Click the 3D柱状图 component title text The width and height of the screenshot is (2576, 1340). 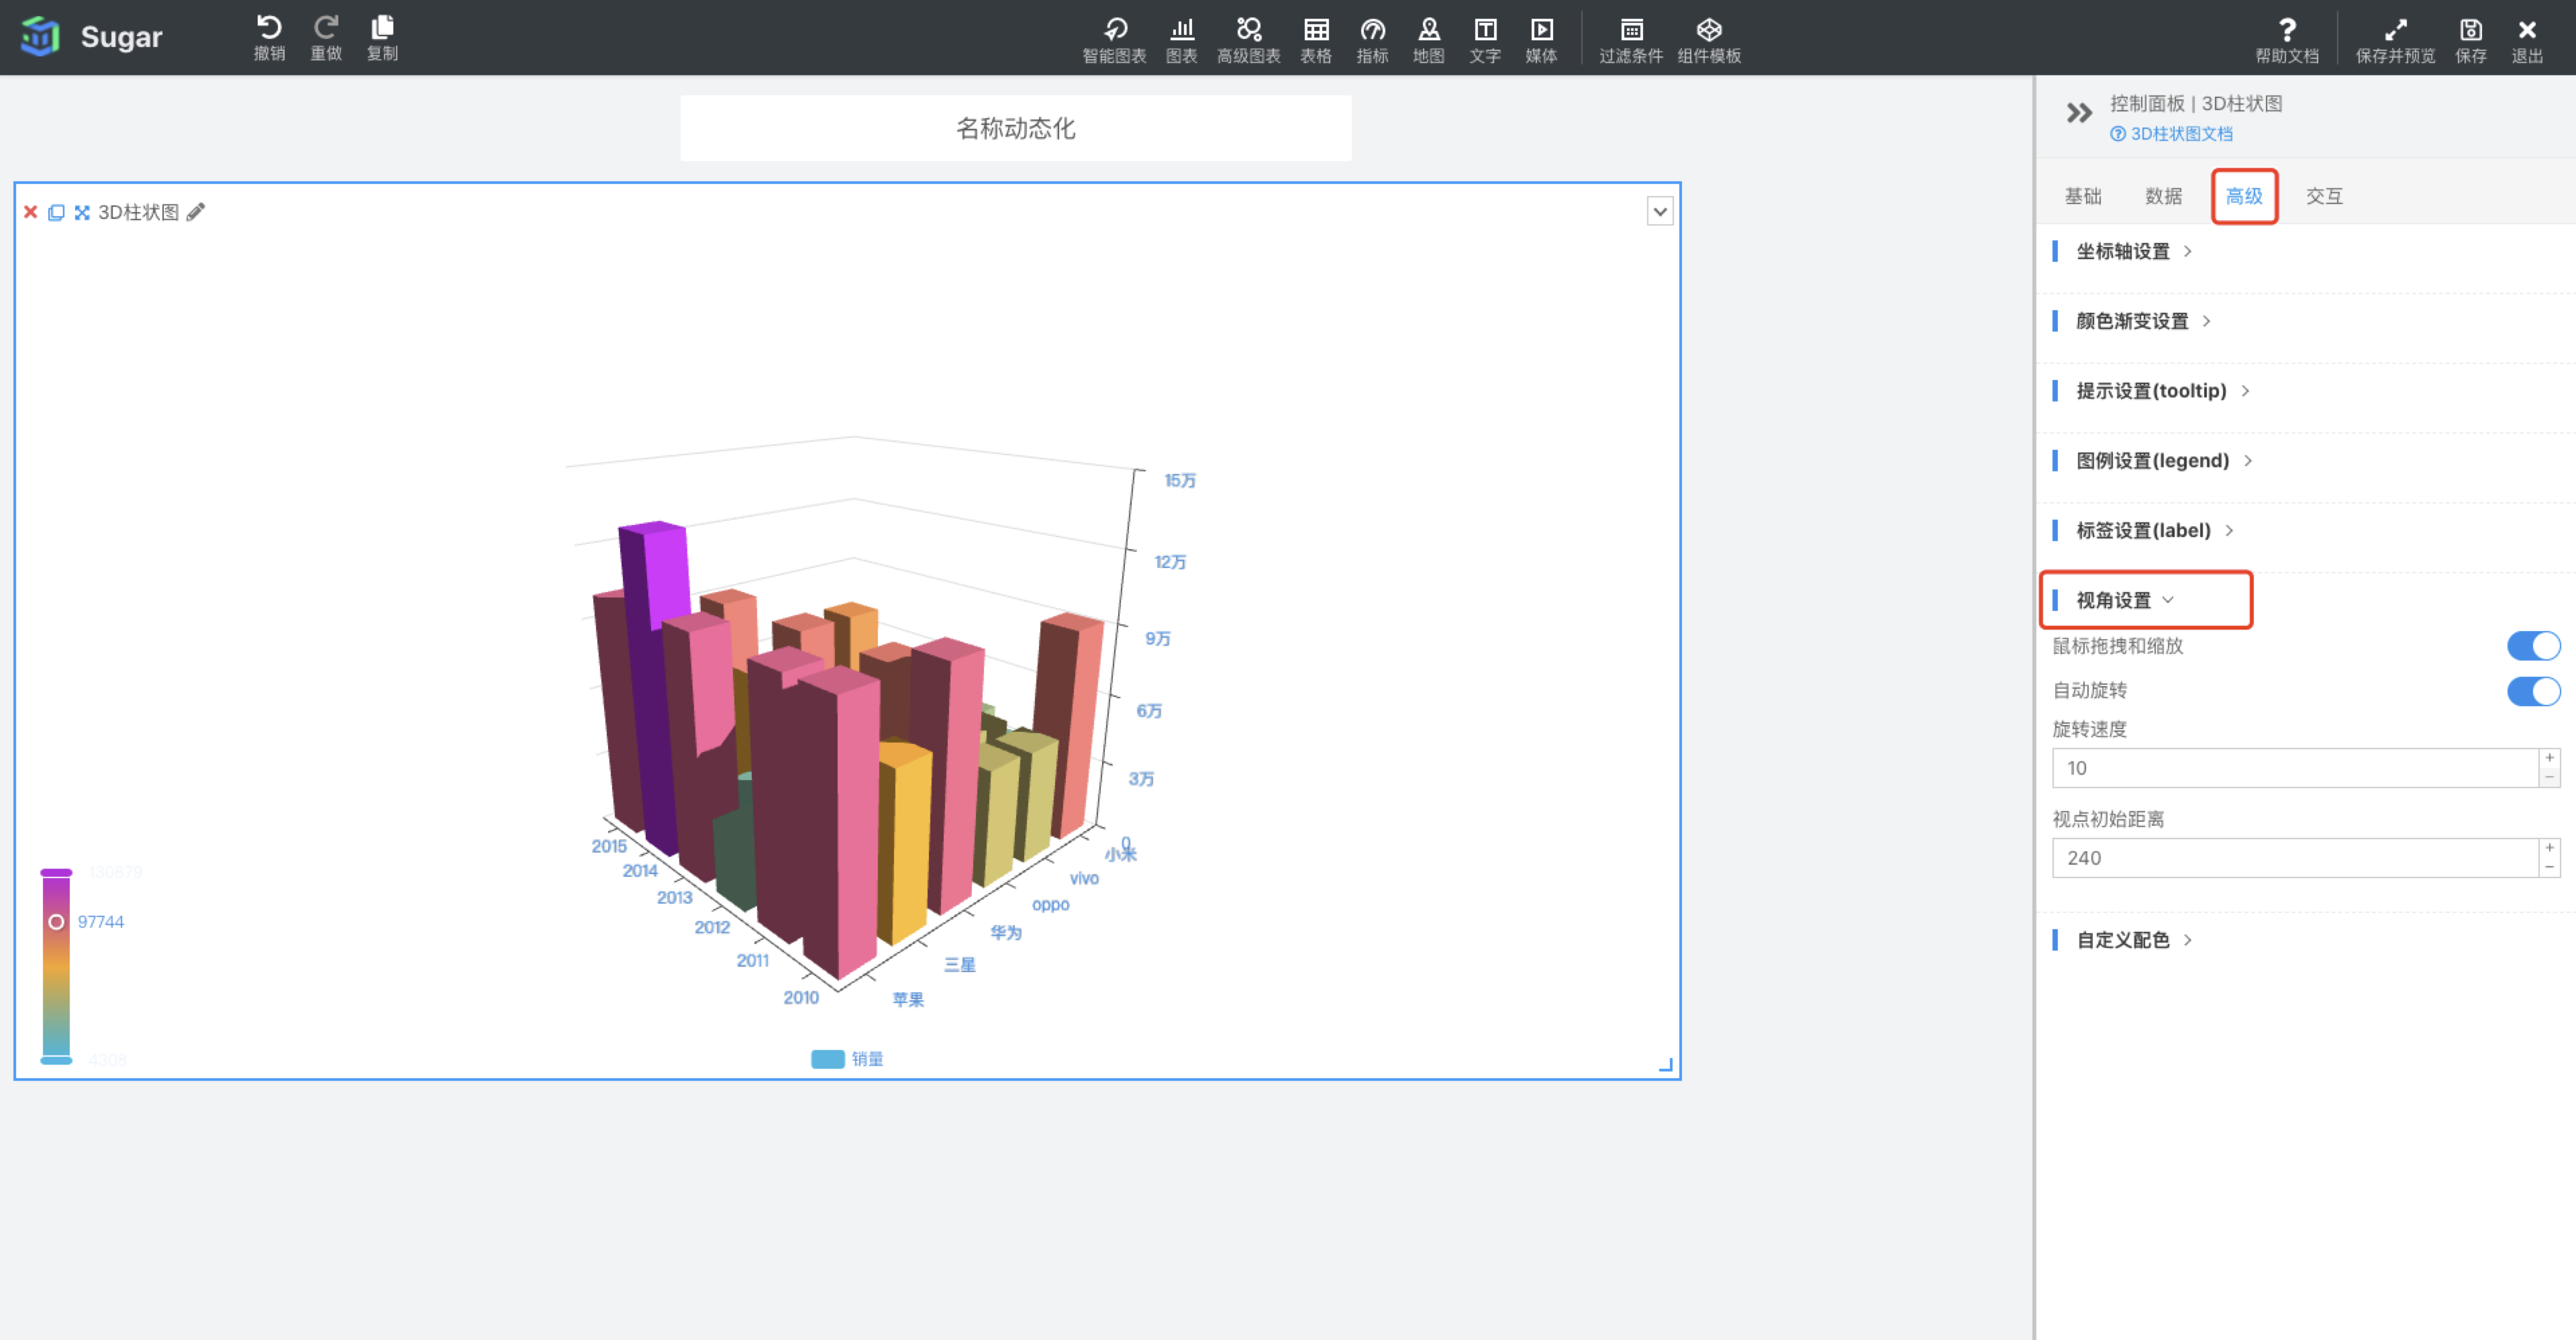click(x=138, y=212)
